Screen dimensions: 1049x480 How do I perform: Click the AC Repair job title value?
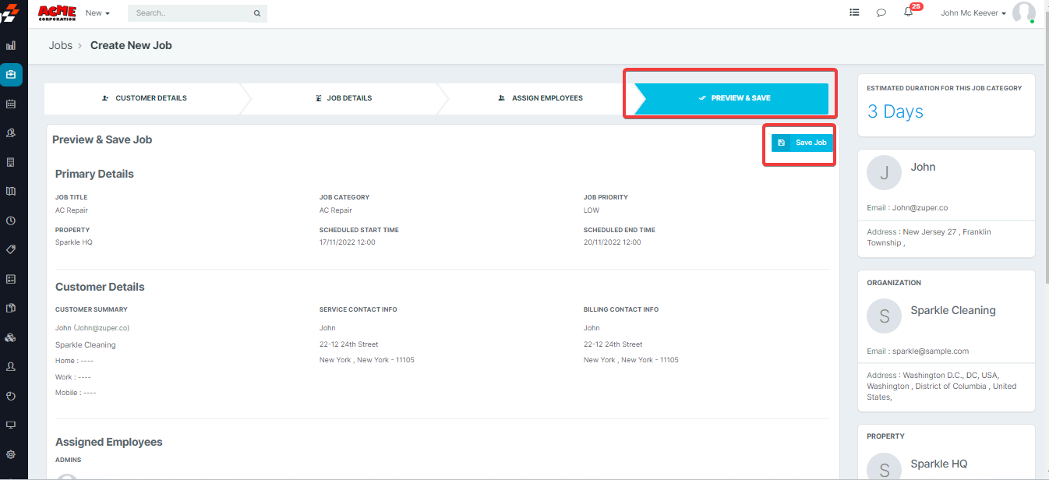pyautogui.click(x=72, y=210)
